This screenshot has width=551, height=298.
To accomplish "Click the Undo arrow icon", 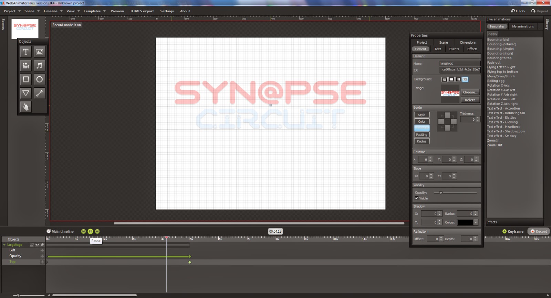I will (513, 11).
